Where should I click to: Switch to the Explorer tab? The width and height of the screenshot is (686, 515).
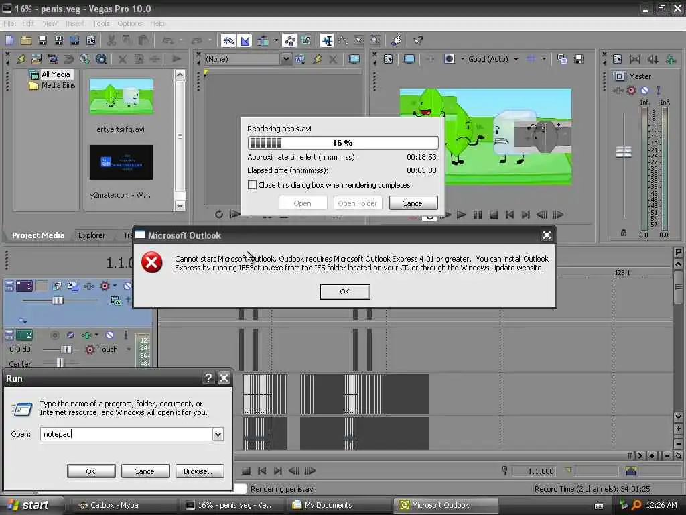point(91,235)
